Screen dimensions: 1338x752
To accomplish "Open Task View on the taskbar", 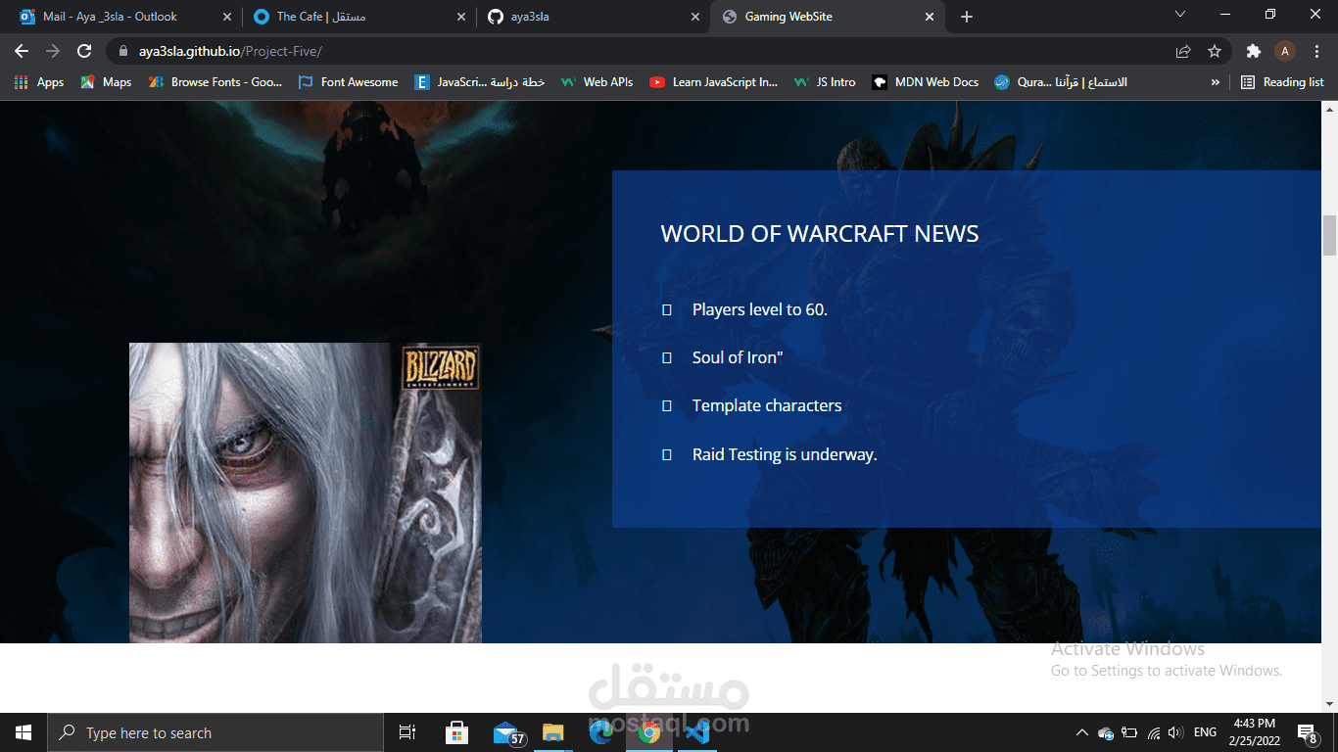I will pos(407,732).
